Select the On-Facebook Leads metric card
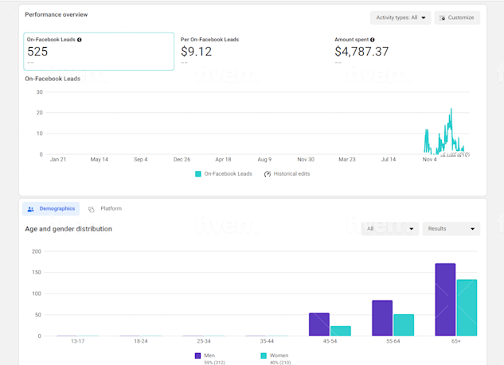Viewport: 504px width, 365px height. point(99,52)
